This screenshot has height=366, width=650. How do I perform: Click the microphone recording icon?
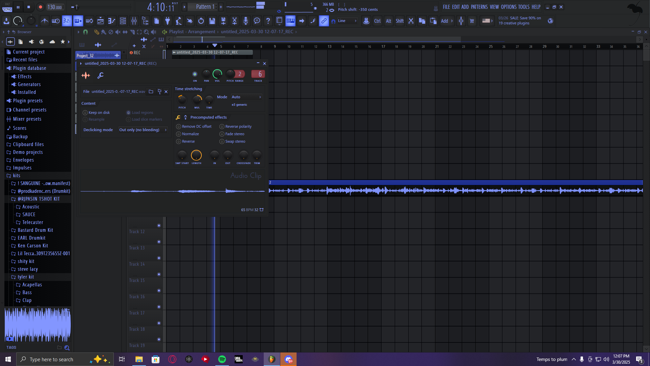(x=246, y=21)
